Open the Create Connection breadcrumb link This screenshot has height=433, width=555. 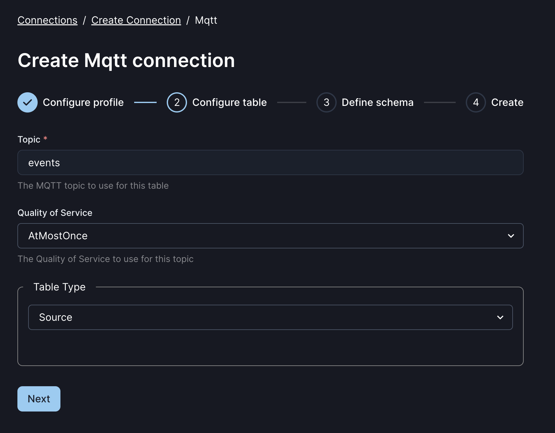[x=136, y=20]
